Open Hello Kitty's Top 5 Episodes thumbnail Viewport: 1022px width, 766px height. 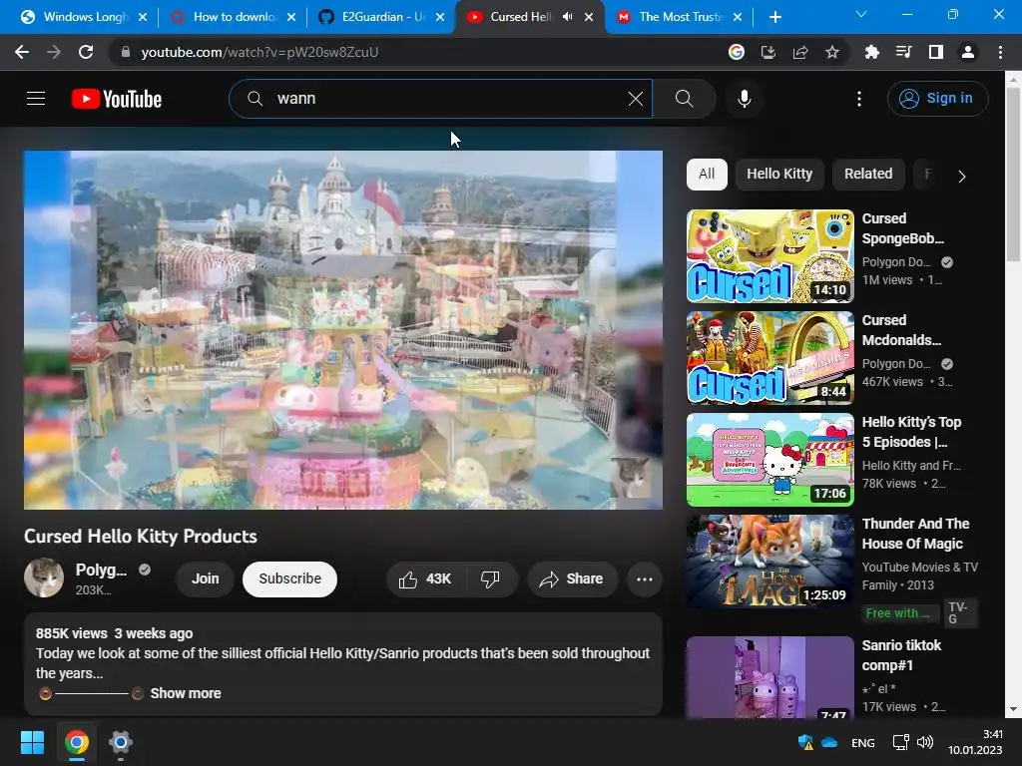[769, 459]
